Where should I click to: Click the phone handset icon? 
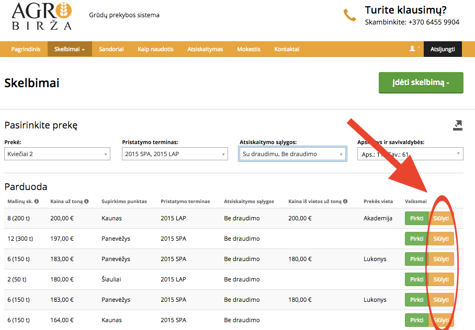349,15
